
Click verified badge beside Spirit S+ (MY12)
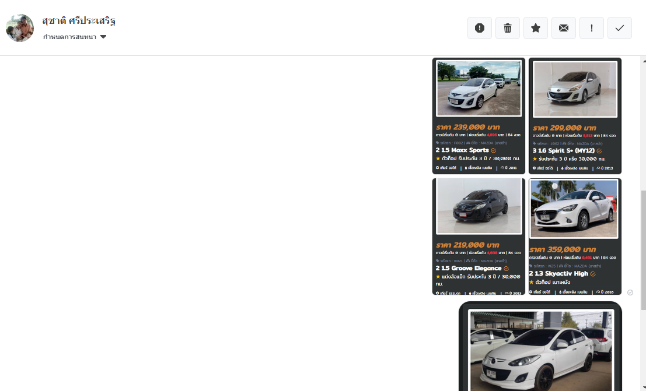pyautogui.click(x=599, y=151)
